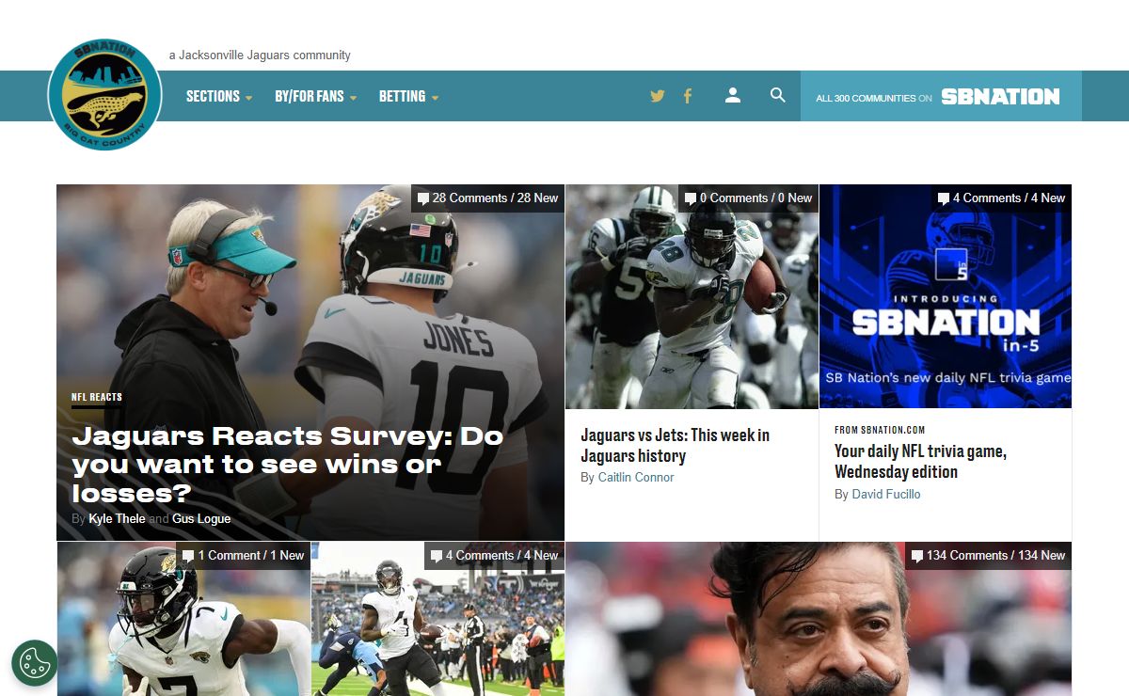The width and height of the screenshot is (1129, 696).
Task: Click All 300 Communities on text
Action: click(874, 98)
